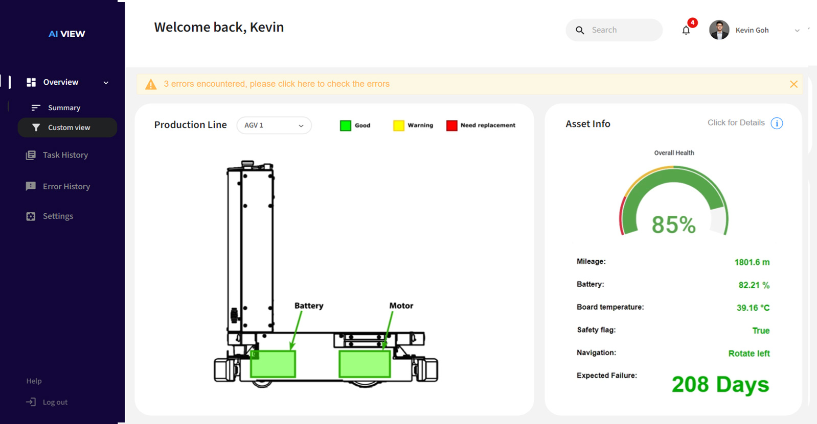The height and width of the screenshot is (424, 817).
Task: Click the Asset Info details icon
Action: point(777,123)
